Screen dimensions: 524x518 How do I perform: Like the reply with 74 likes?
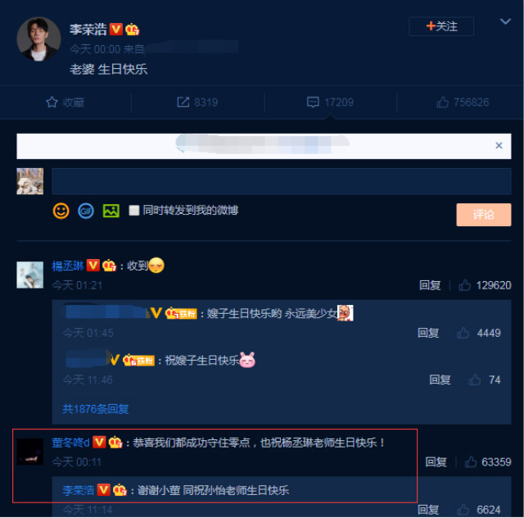point(475,379)
